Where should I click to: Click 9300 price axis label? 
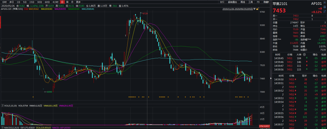(x=262, y=25)
